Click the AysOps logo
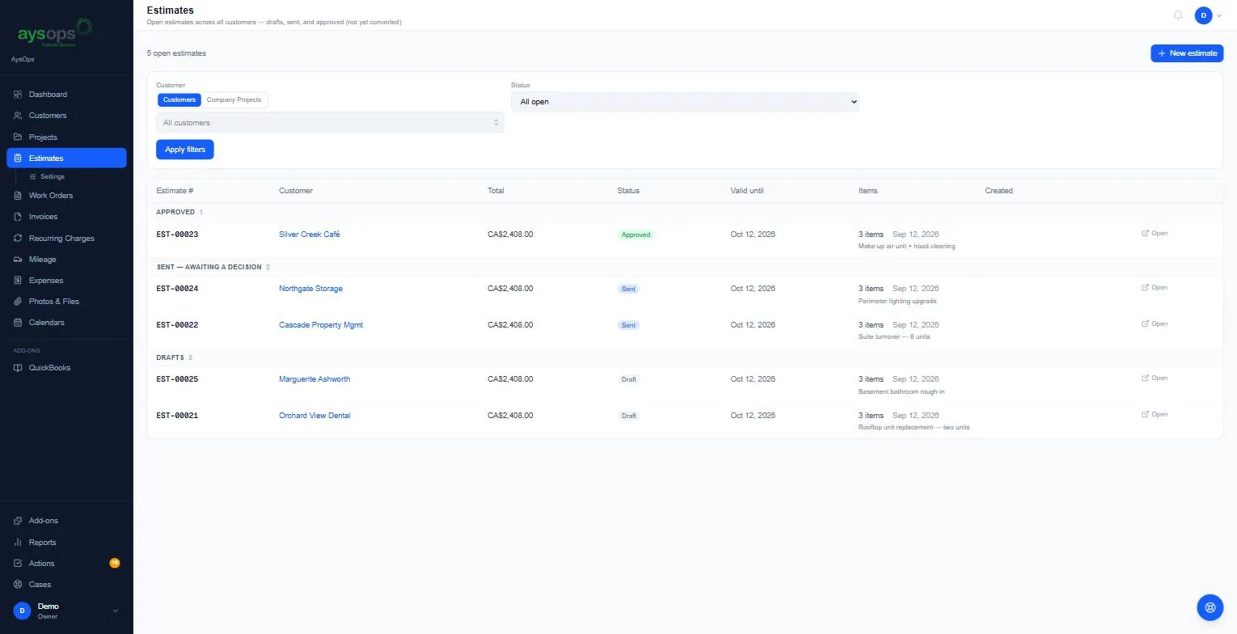 tap(55, 33)
